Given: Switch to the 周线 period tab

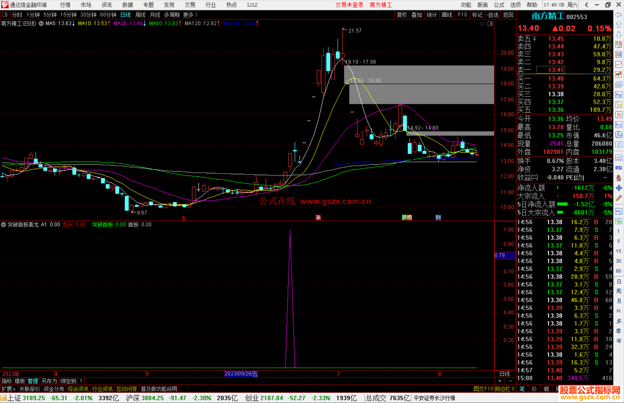Looking at the screenshot, I should pyautogui.click(x=140, y=15).
